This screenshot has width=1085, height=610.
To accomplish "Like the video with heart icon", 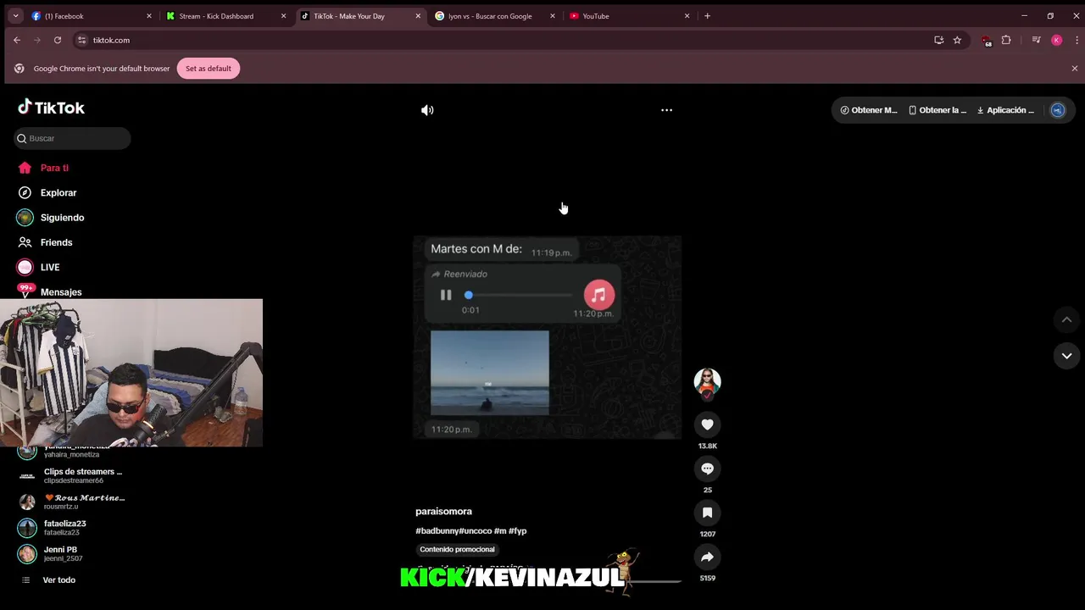I will 707,424.
